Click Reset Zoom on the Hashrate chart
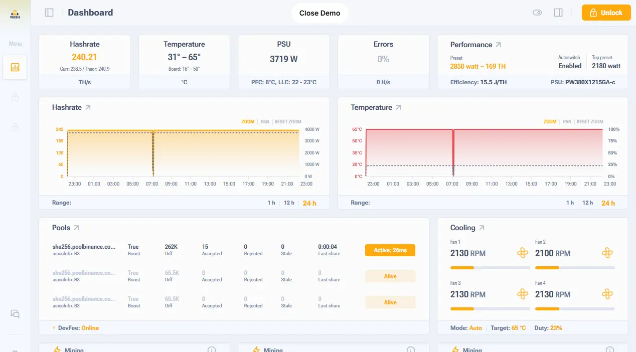This screenshot has width=636, height=352. (x=288, y=122)
